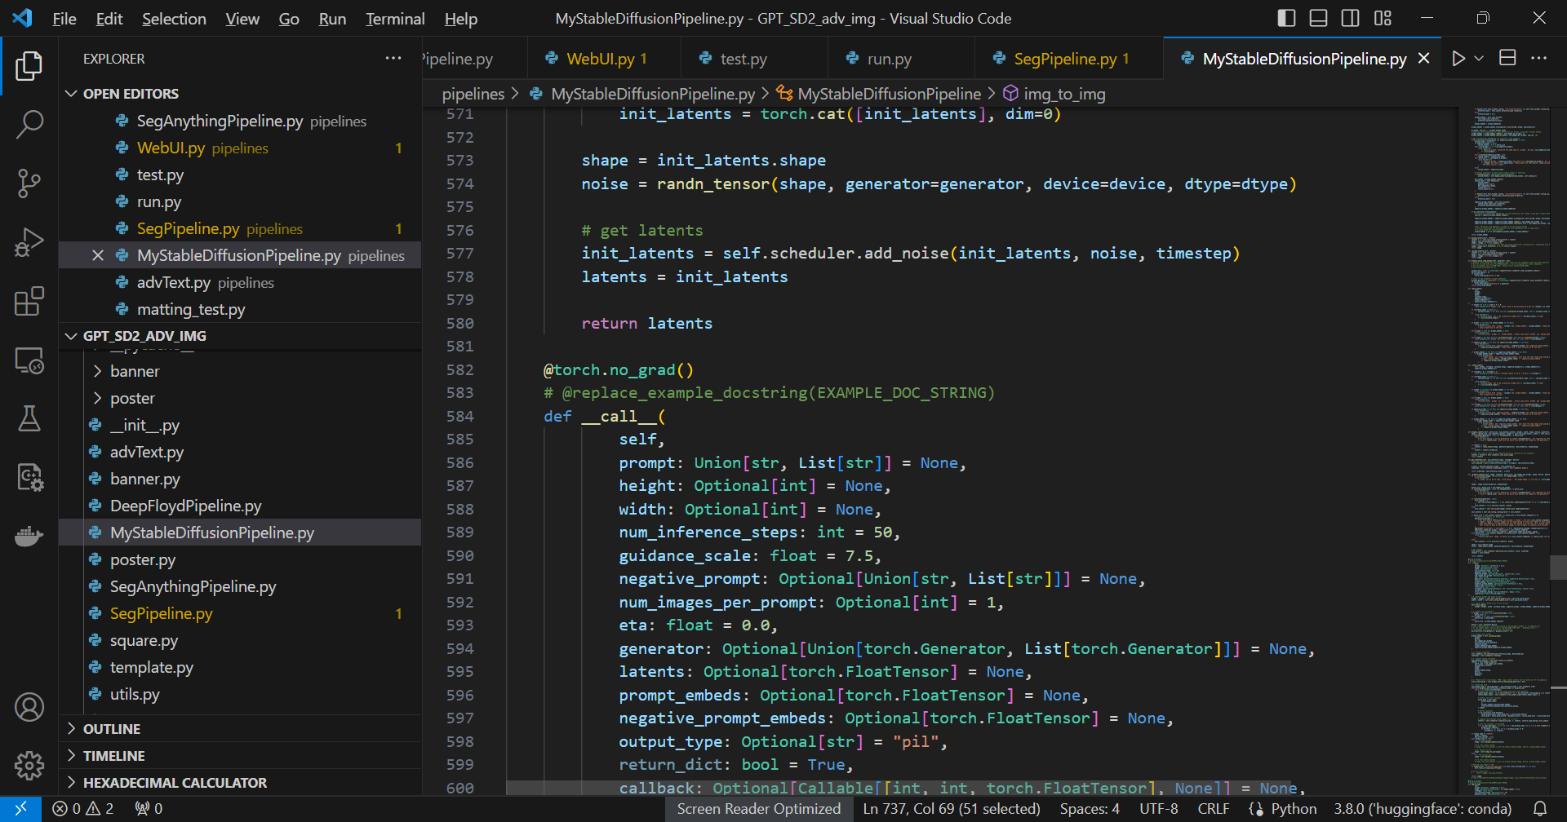Close MyStableDiffusionPipeline.py in Open Editors
Image resolution: width=1567 pixels, height=822 pixels.
(98, 256)
